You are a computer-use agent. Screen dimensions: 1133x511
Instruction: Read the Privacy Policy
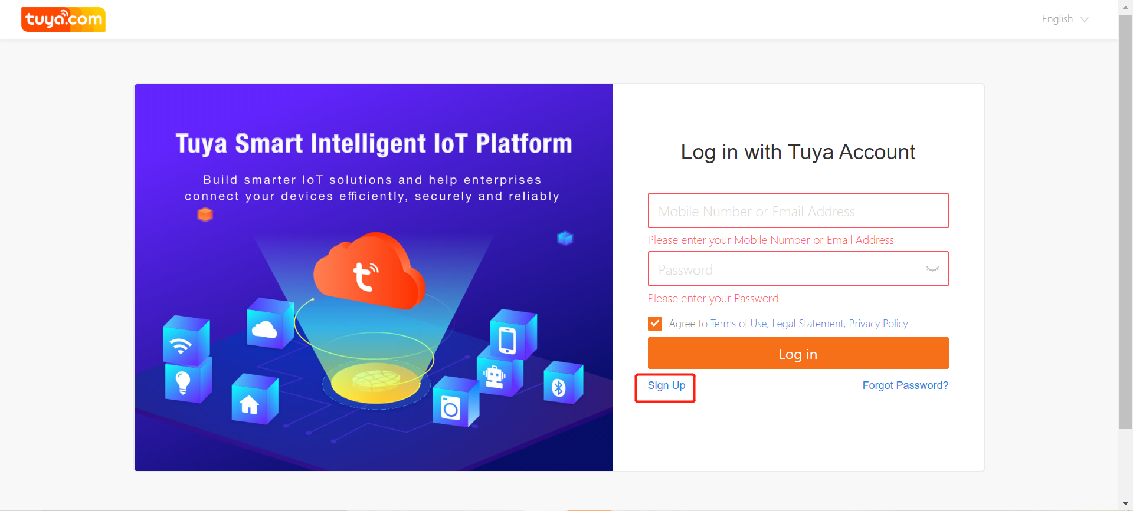coord(878,323)
